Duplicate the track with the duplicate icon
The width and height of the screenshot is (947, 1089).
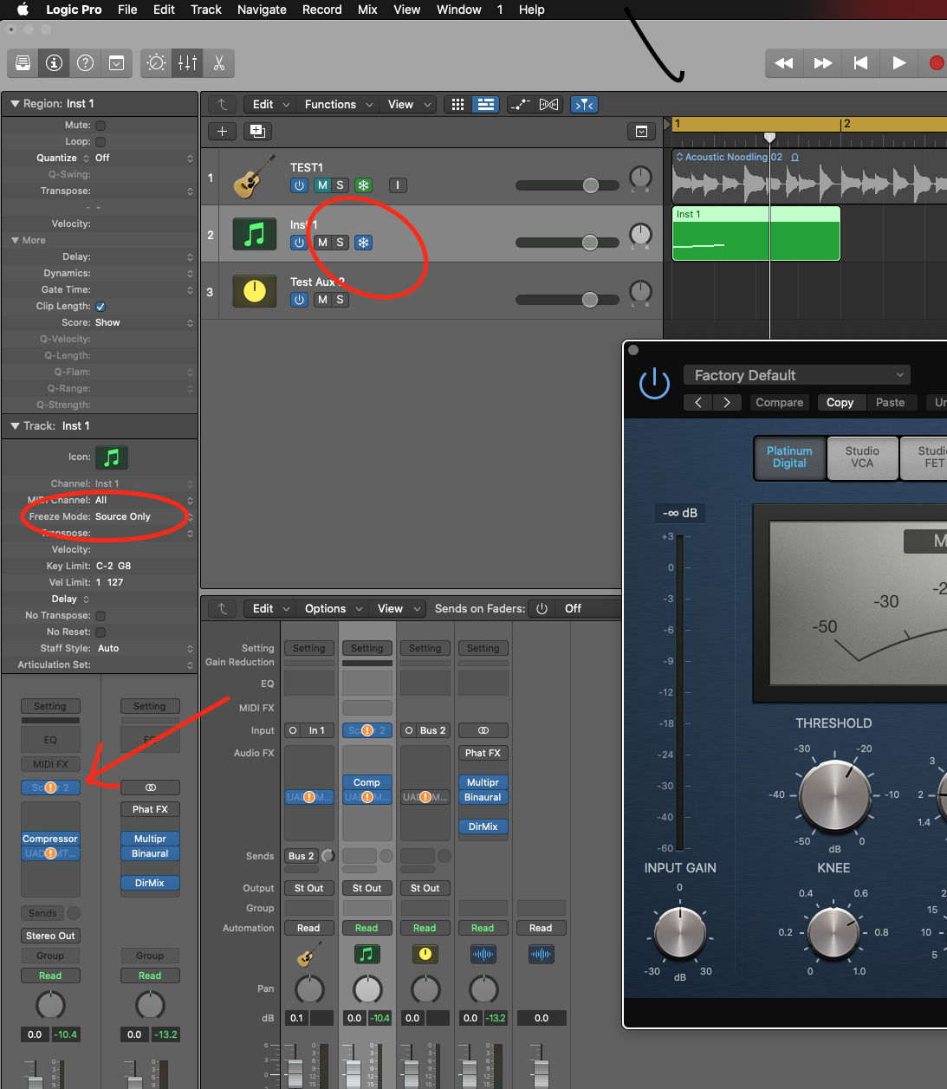click(x=257, y=131)
